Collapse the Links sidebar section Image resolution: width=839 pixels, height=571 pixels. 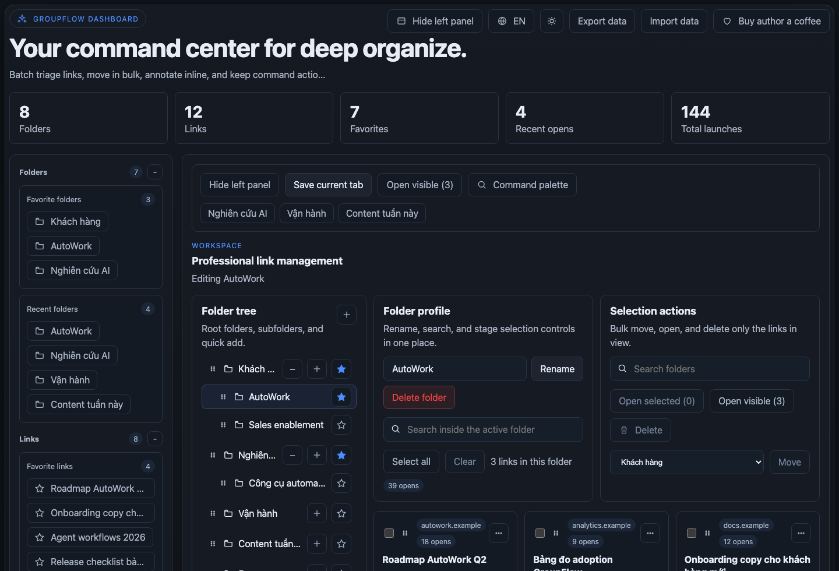[x=155, y=439]
